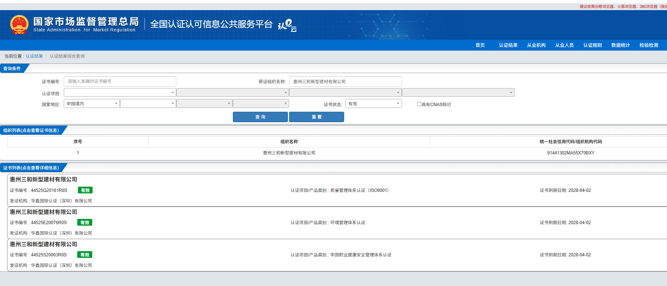Image resolution: width=667 pixels, height=286 pixels.
Task: Click green 有效 badge for certificate 44525S20063R0S
Action: tap(85, 255)
